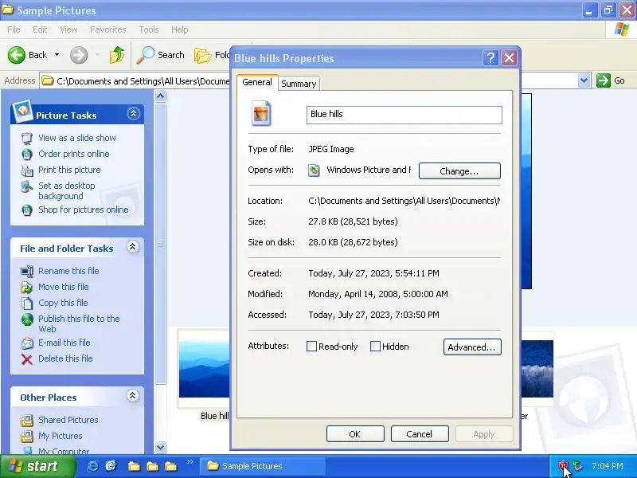Collapse the Picture Tasks panel

[133, 114]
